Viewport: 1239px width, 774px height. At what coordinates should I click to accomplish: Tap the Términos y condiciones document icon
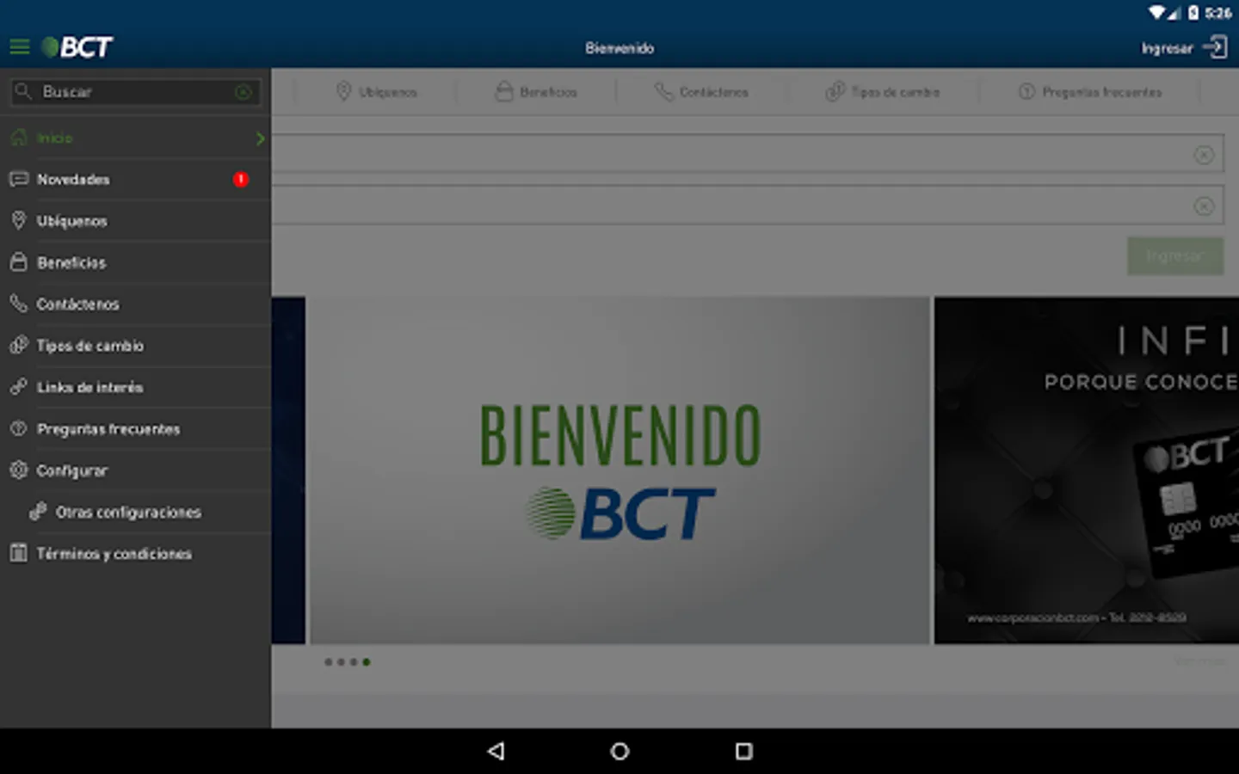pos(19,553)
